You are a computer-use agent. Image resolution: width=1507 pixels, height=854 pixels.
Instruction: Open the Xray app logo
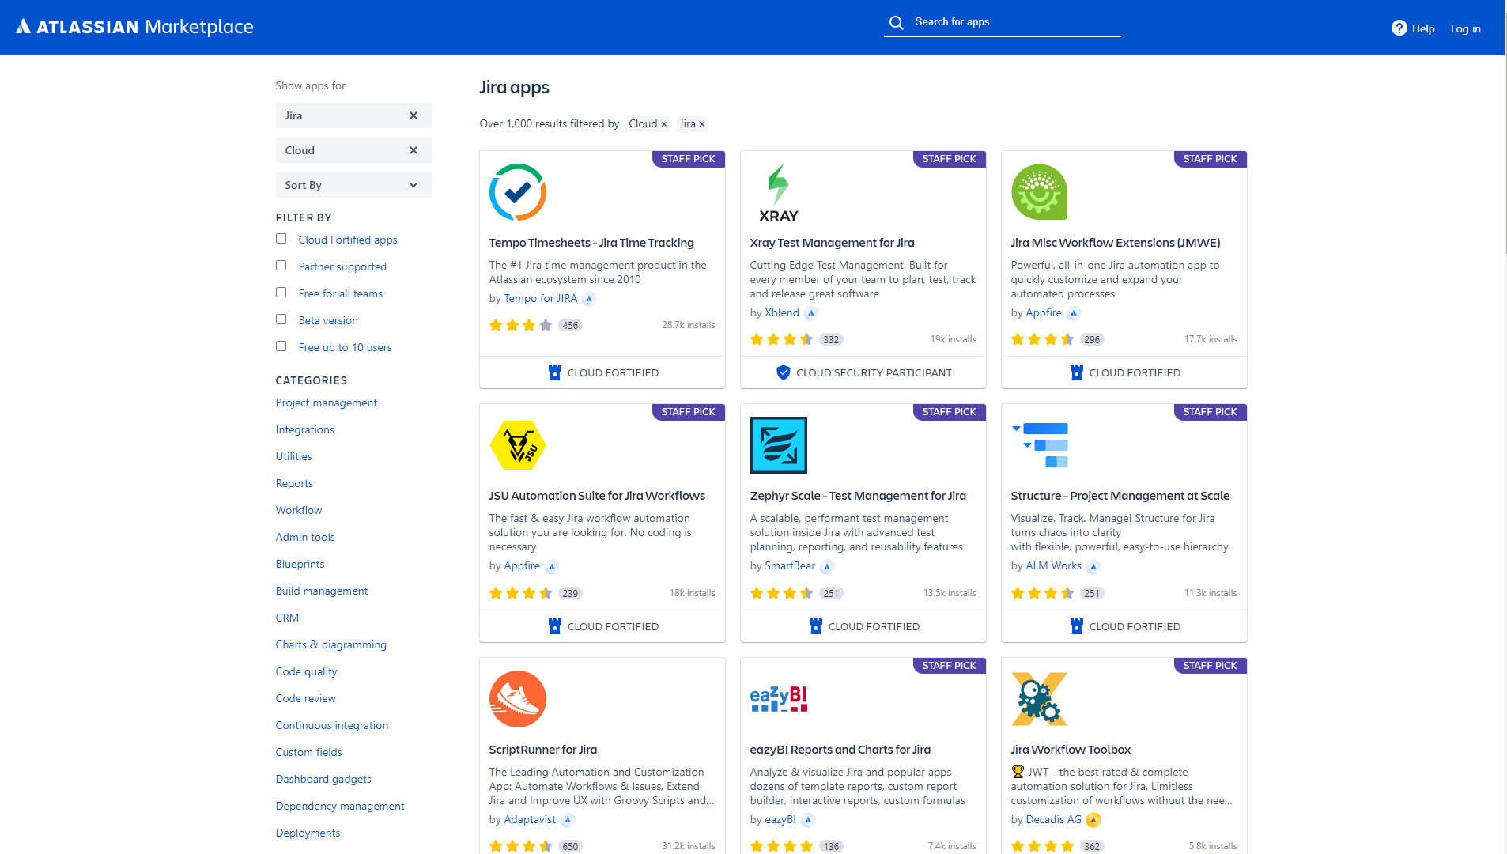(x=779, y=192)
